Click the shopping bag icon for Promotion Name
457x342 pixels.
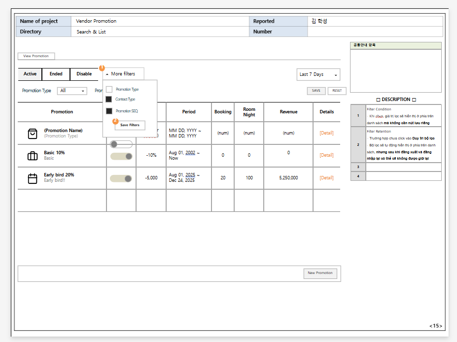(33, 134)
